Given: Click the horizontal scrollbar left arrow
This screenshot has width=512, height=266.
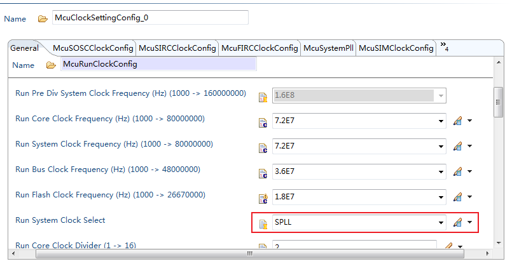Looking at the screenshot, I should 13,253.
